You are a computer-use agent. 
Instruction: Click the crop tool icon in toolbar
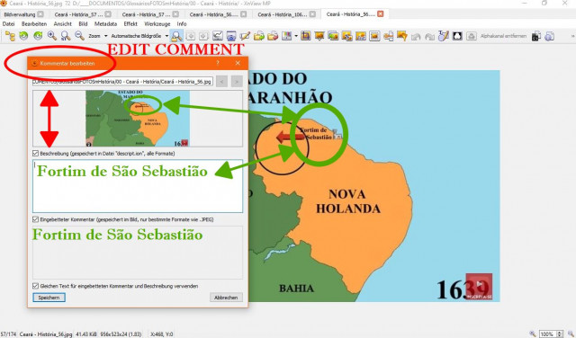[306, 36]
